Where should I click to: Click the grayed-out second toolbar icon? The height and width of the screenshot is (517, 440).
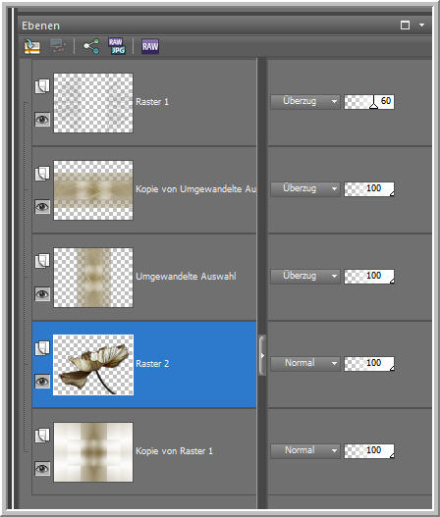pos(58,46)
